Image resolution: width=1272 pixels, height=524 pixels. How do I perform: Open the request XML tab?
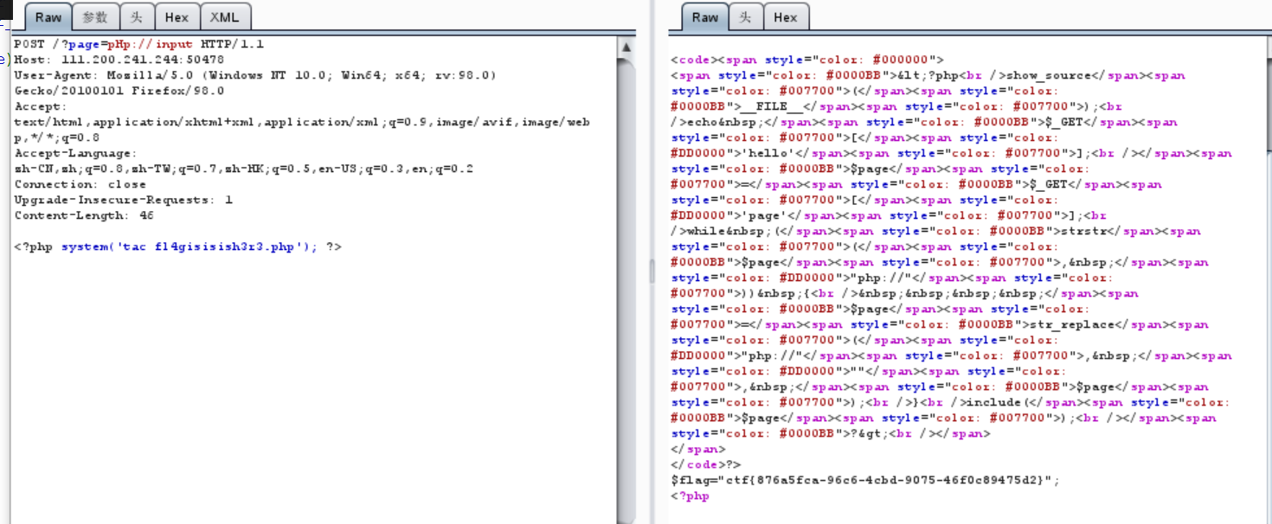coord(225,16)
